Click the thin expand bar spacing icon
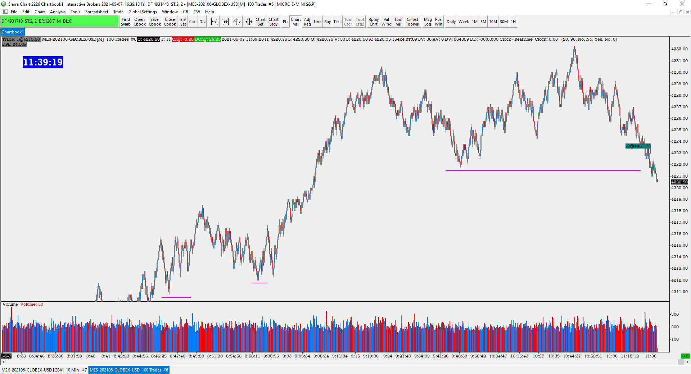Viewport: 691px width, 374px height. [214, 22]
